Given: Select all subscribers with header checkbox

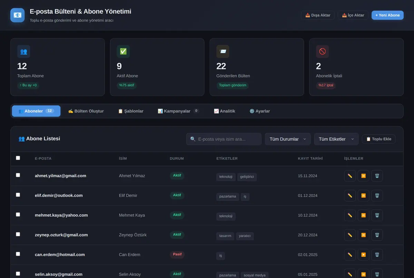Looking at the screenshot, I should 18,158.
